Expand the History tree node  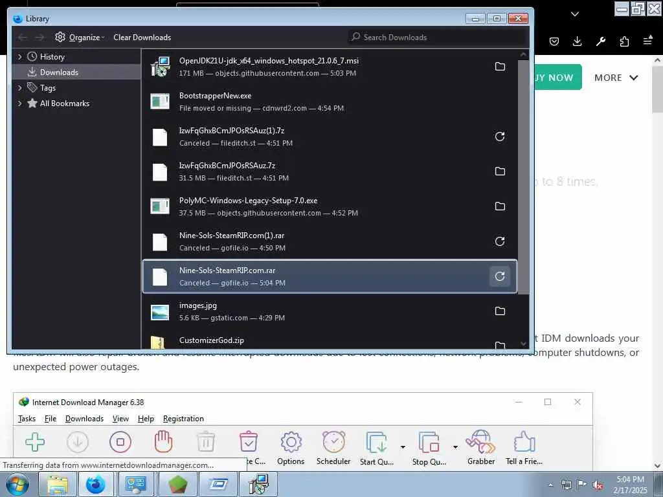[x=19, y=57]
